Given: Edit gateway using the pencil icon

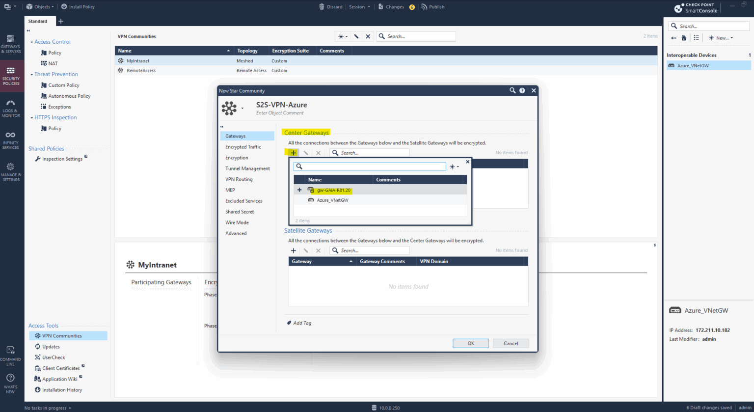Looking at the screenshot, I should pyautogui.click(x=305, y=153).
